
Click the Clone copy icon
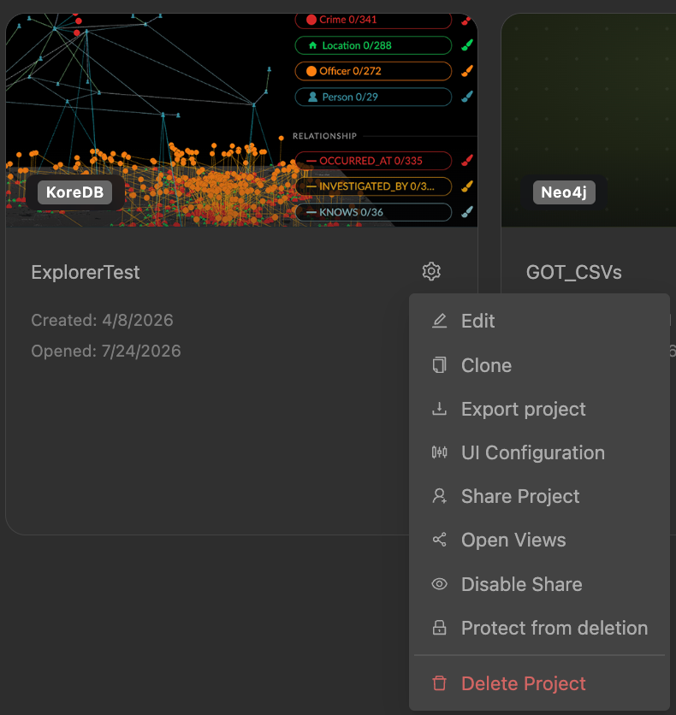pos(439,365)
